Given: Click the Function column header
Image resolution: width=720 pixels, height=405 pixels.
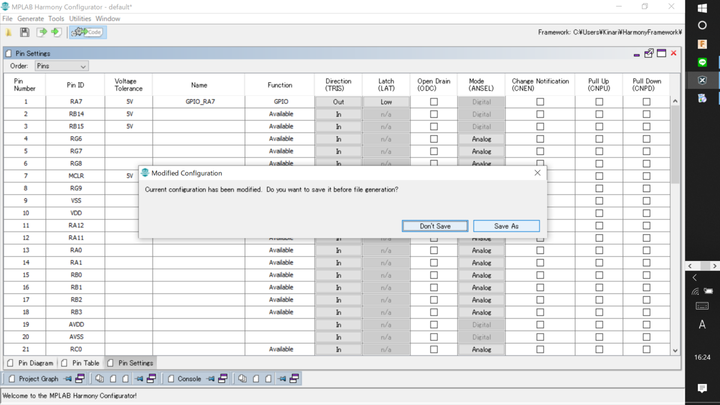Looking at the screenshot, I should click(x=280, y=85).
